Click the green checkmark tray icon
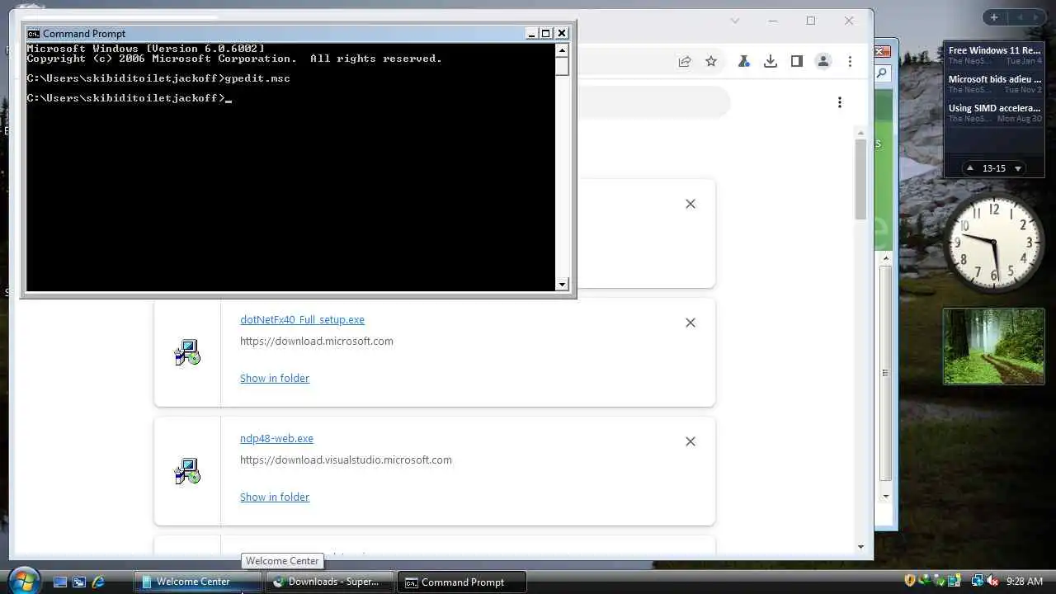The height and width of the screenshot is (594, 1056). tap(940, 581)
